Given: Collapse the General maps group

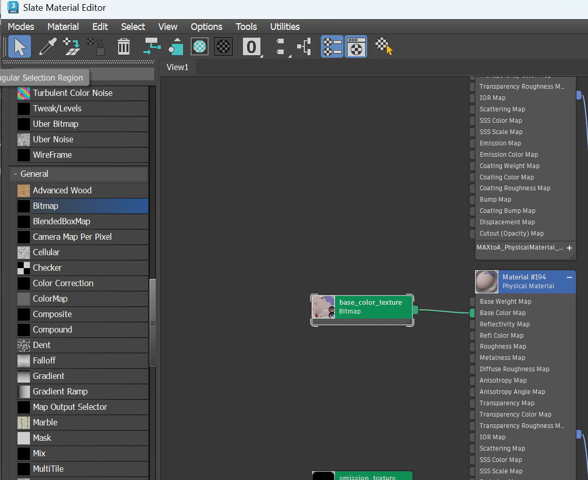Looking at the screenshot, I should pyautogui.click(x=15, y=174).
